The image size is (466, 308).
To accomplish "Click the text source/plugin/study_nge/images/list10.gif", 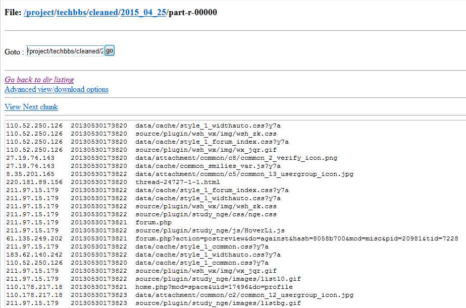I will point(218,279).
